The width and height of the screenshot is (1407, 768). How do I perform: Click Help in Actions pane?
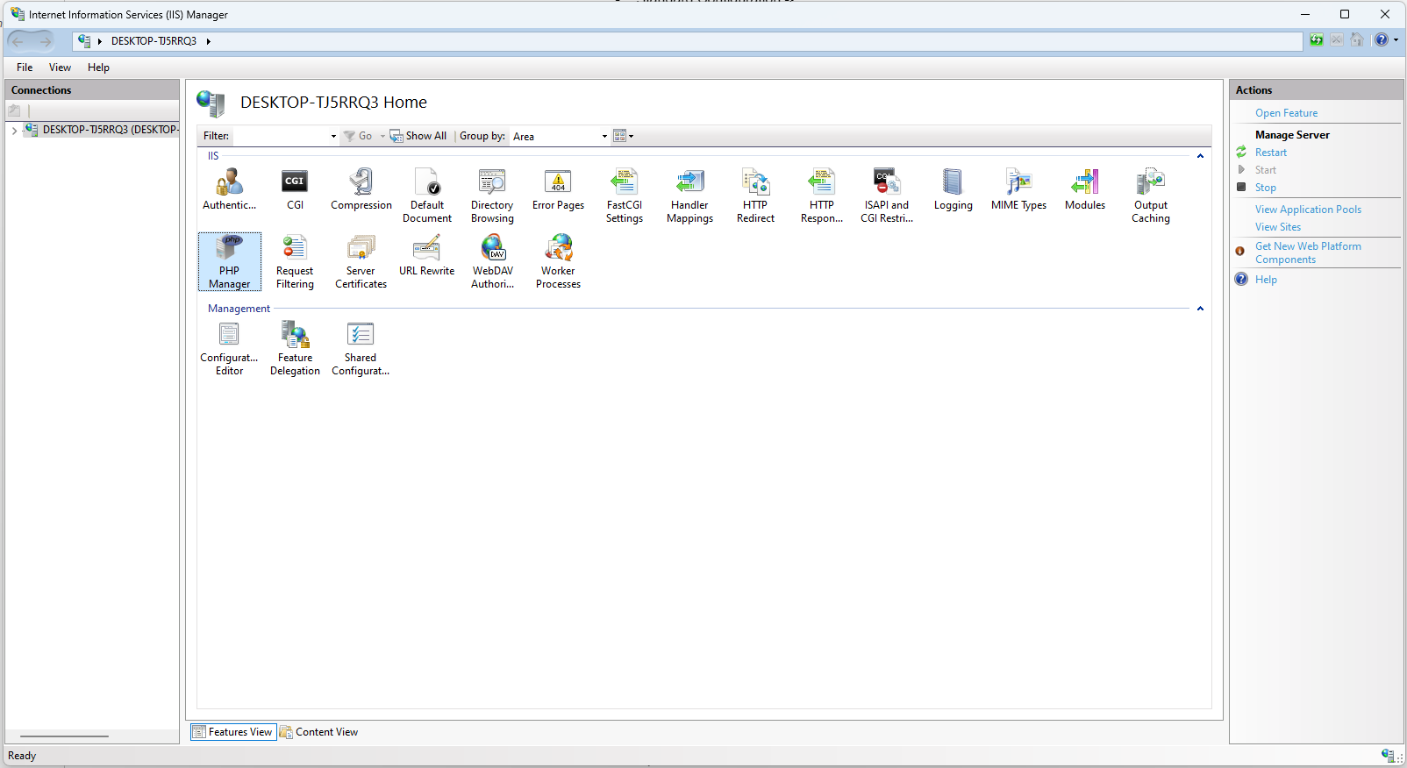[x=1266, y=280]
